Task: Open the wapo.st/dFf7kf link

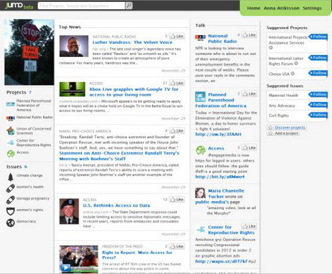Action: point(221,261)
